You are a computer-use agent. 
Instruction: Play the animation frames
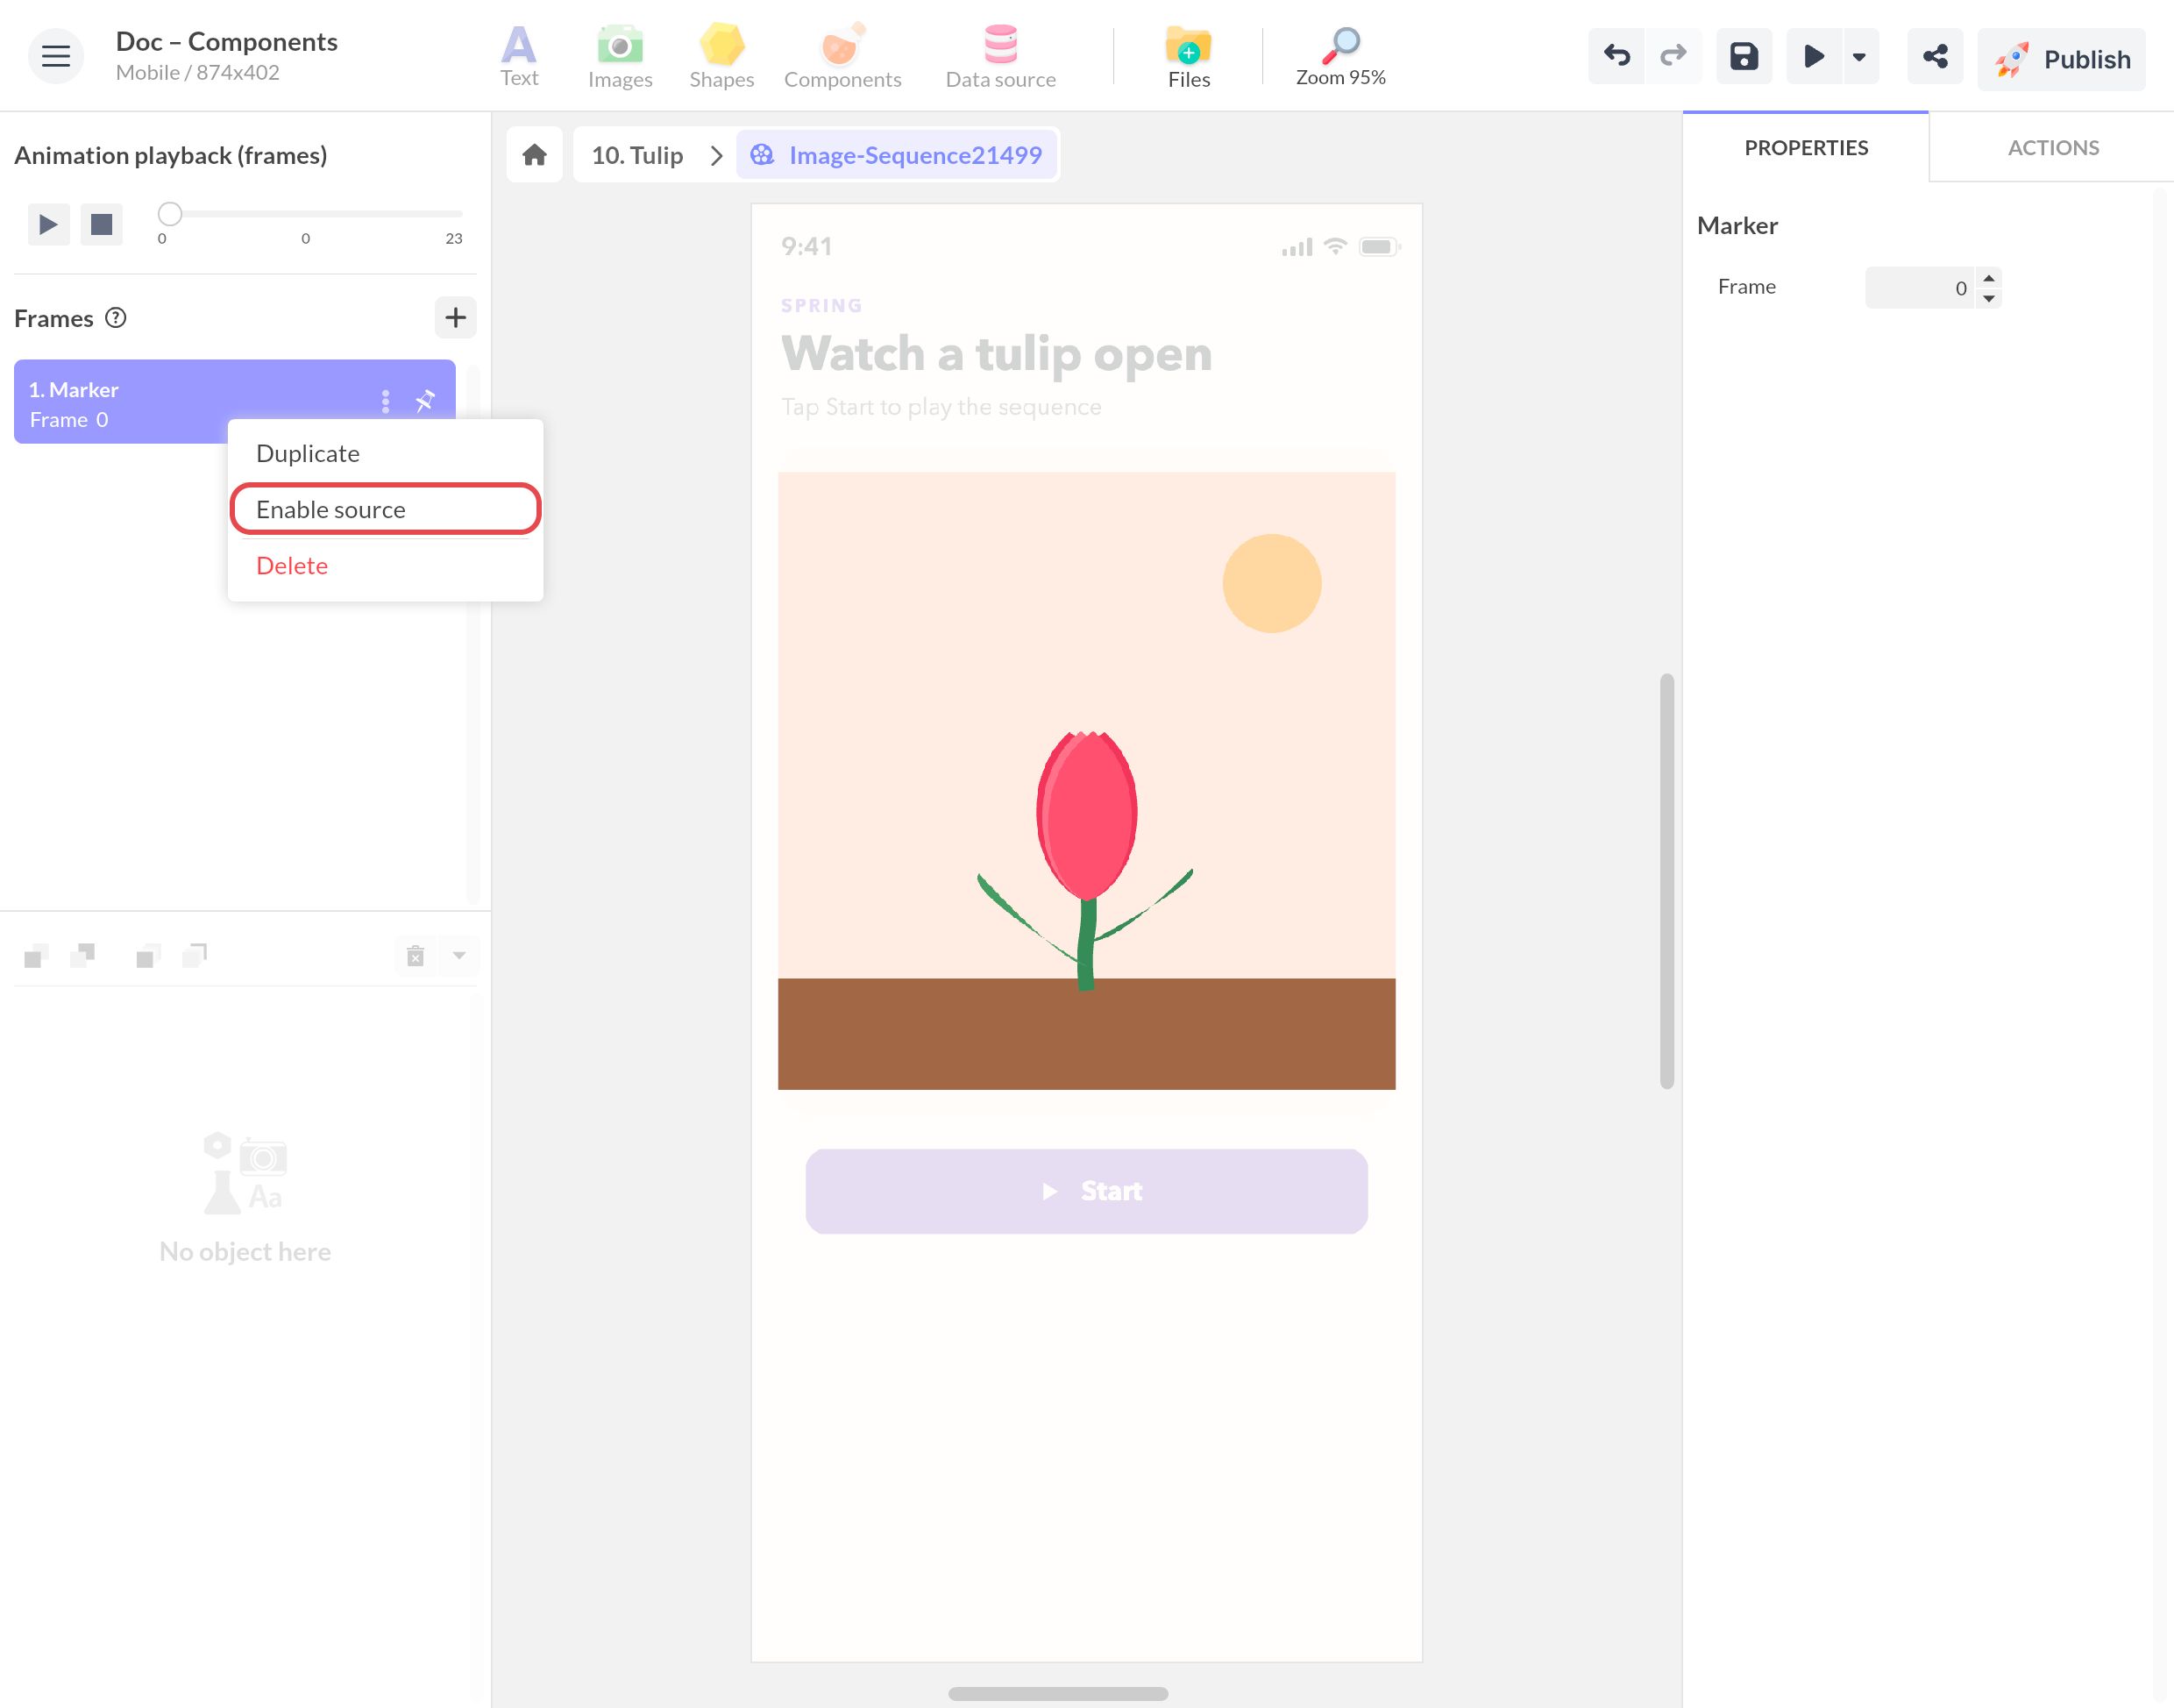click(48, 224)
